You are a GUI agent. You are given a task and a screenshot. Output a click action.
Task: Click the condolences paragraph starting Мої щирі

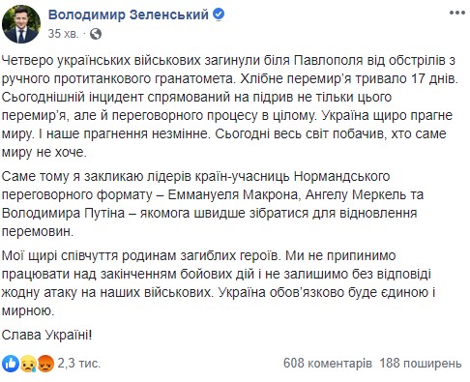point(219,283)
